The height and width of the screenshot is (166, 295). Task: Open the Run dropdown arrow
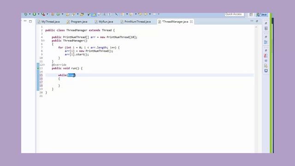38,14
